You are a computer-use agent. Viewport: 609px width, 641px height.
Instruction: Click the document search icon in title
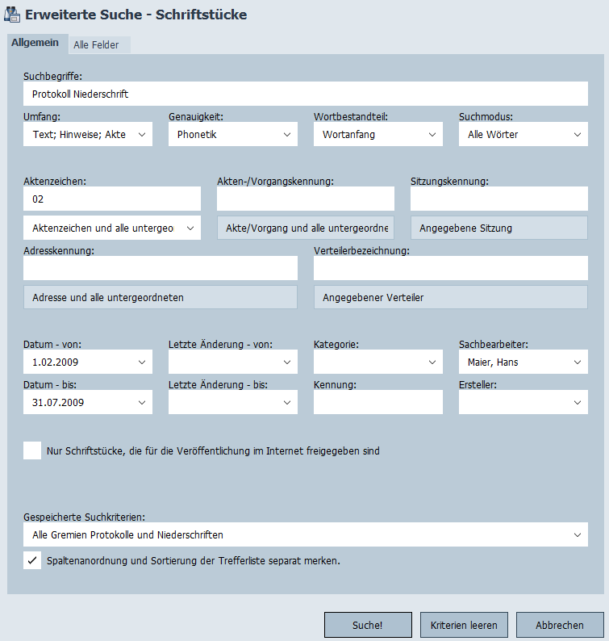click(13, 14)
